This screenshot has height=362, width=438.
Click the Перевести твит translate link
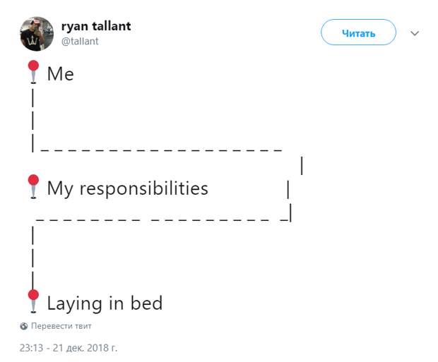61,326
